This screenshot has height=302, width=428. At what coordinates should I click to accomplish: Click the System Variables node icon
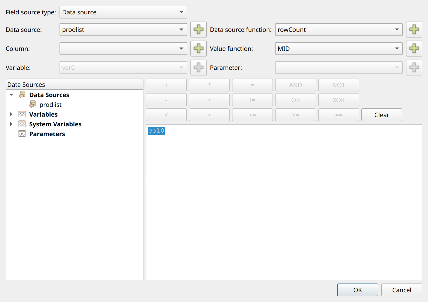(22, 124)
